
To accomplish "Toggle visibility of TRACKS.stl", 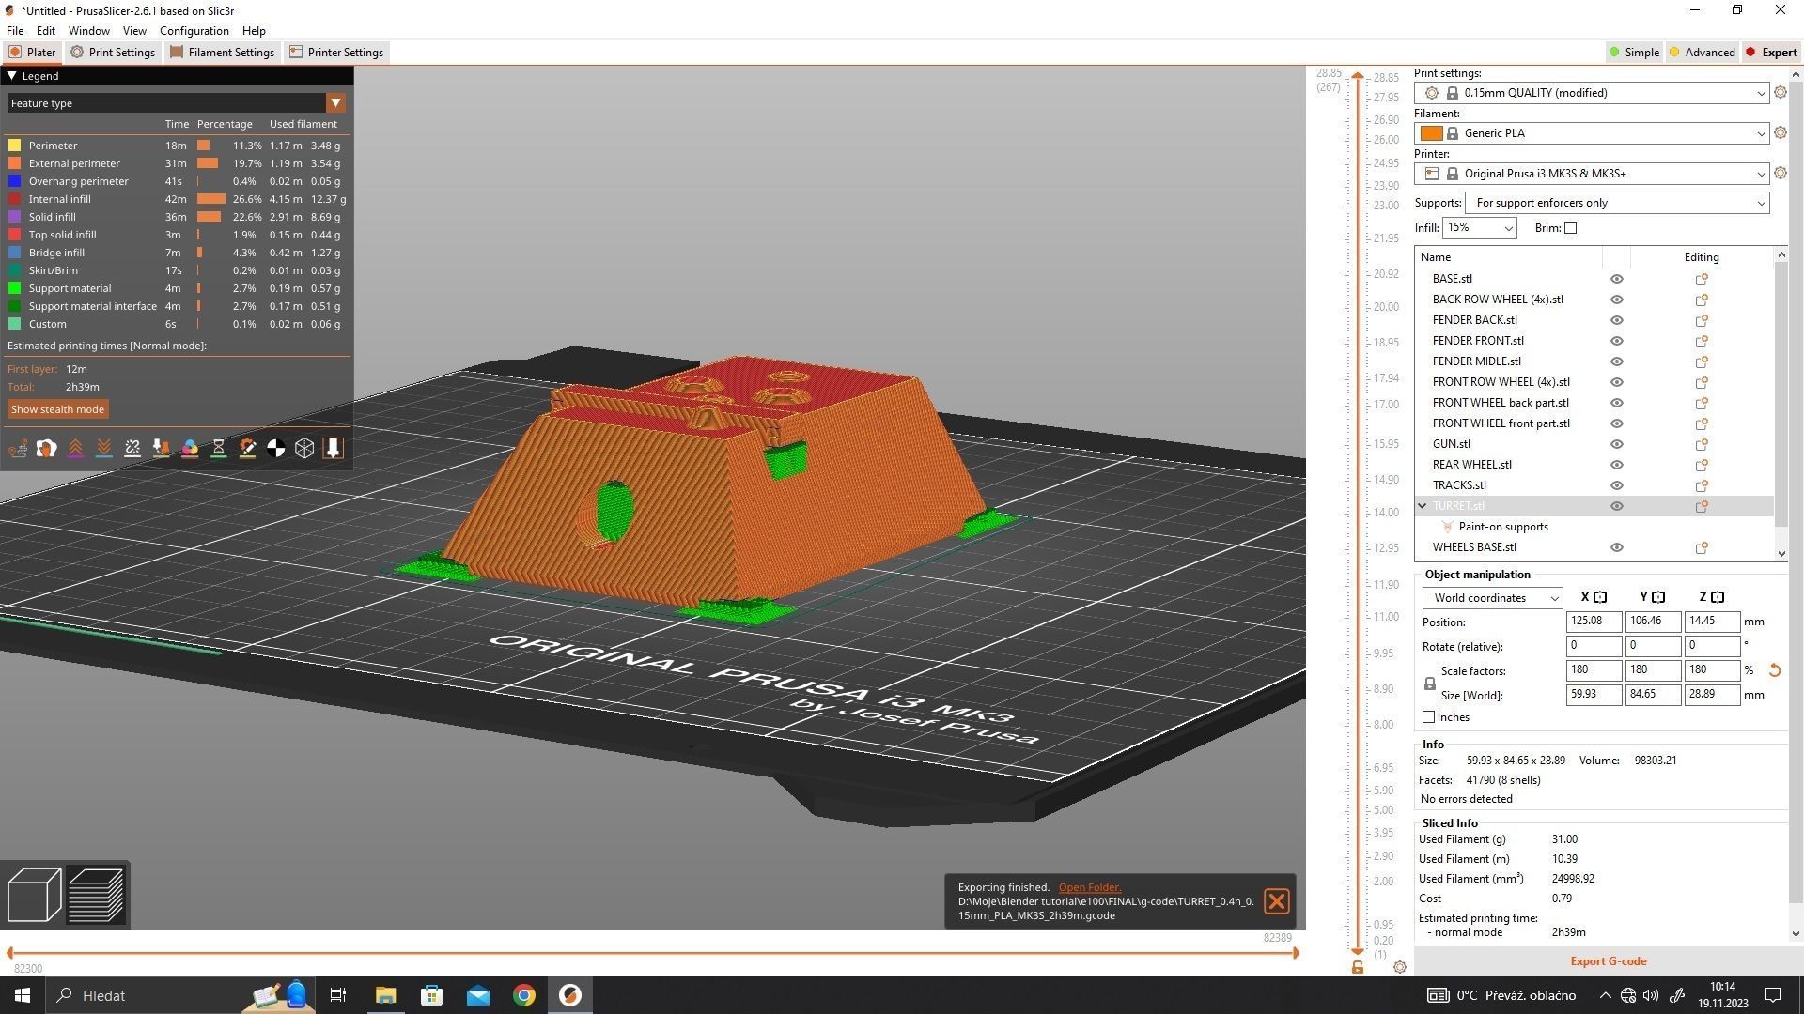I will (1616, 485).
